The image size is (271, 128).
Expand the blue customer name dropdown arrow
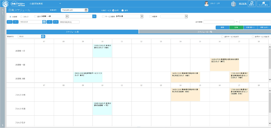point(95,16)
